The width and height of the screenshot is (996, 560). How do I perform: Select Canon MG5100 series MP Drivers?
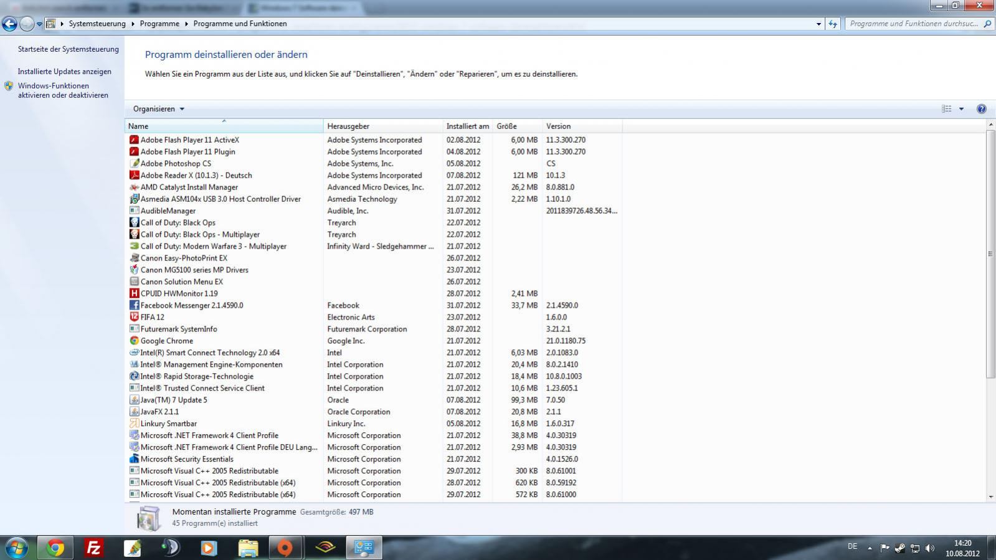click(x=194, y=270)
